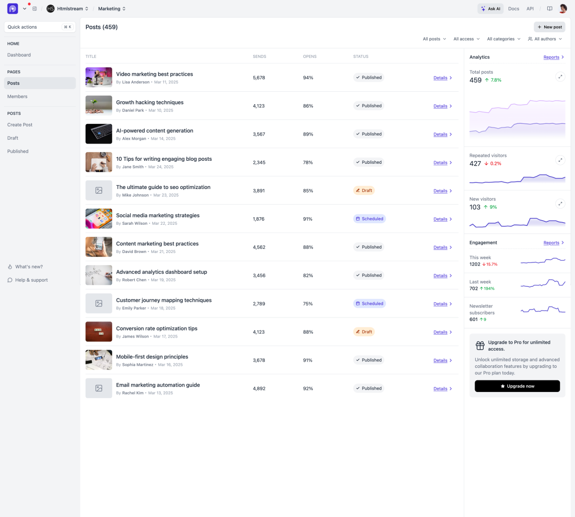Image resolution: width=575 pixels, height=517 pixels.
Task: Click the Upgrade now button
Action: [517, 386]
